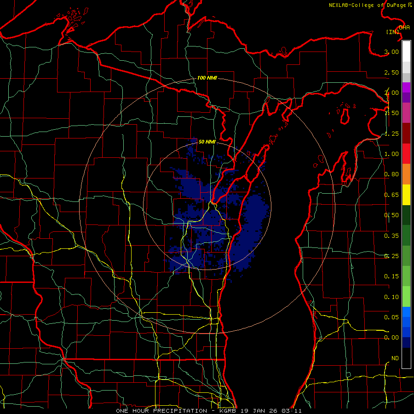Click the lime green 0.10 legend swatch
This screenshot has width=414, height=414.
point(406,297)
